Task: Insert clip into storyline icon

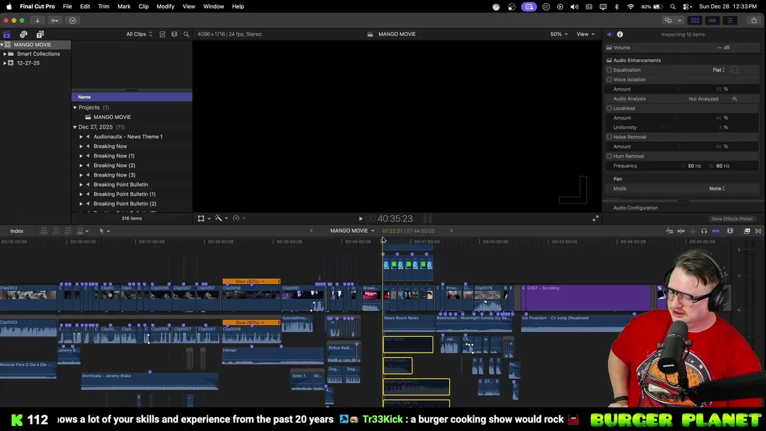Action: 56,231
